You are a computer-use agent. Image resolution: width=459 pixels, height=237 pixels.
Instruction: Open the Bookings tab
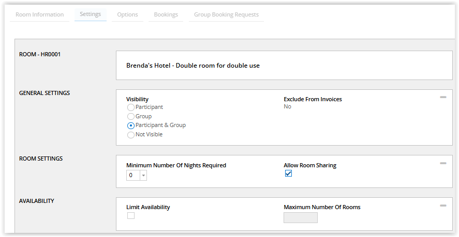pyautogui.click(x=166, y=14)
